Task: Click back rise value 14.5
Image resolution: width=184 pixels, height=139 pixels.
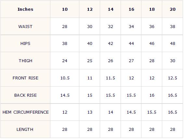Action: [x=65, y=95]
